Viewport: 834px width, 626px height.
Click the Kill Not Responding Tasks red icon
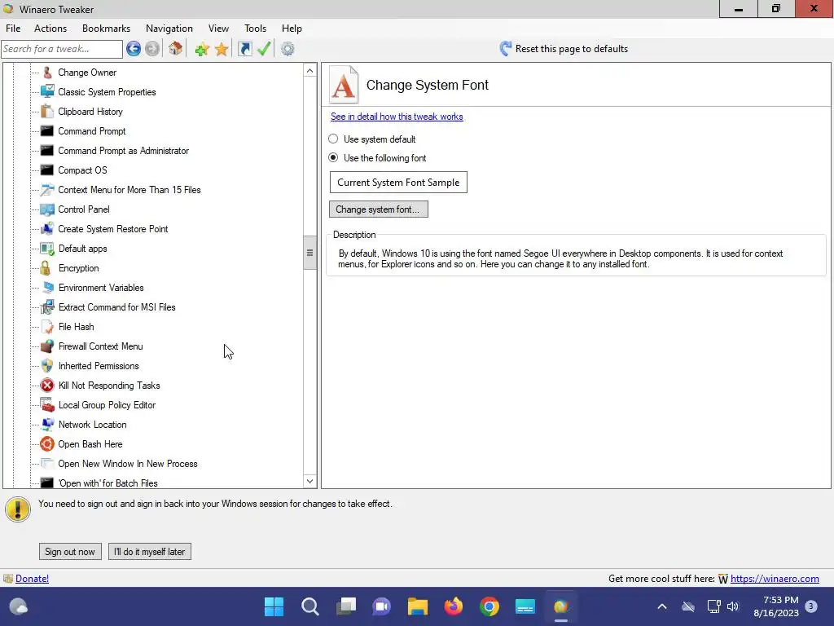pyautogui.click(x=47, y=386)
